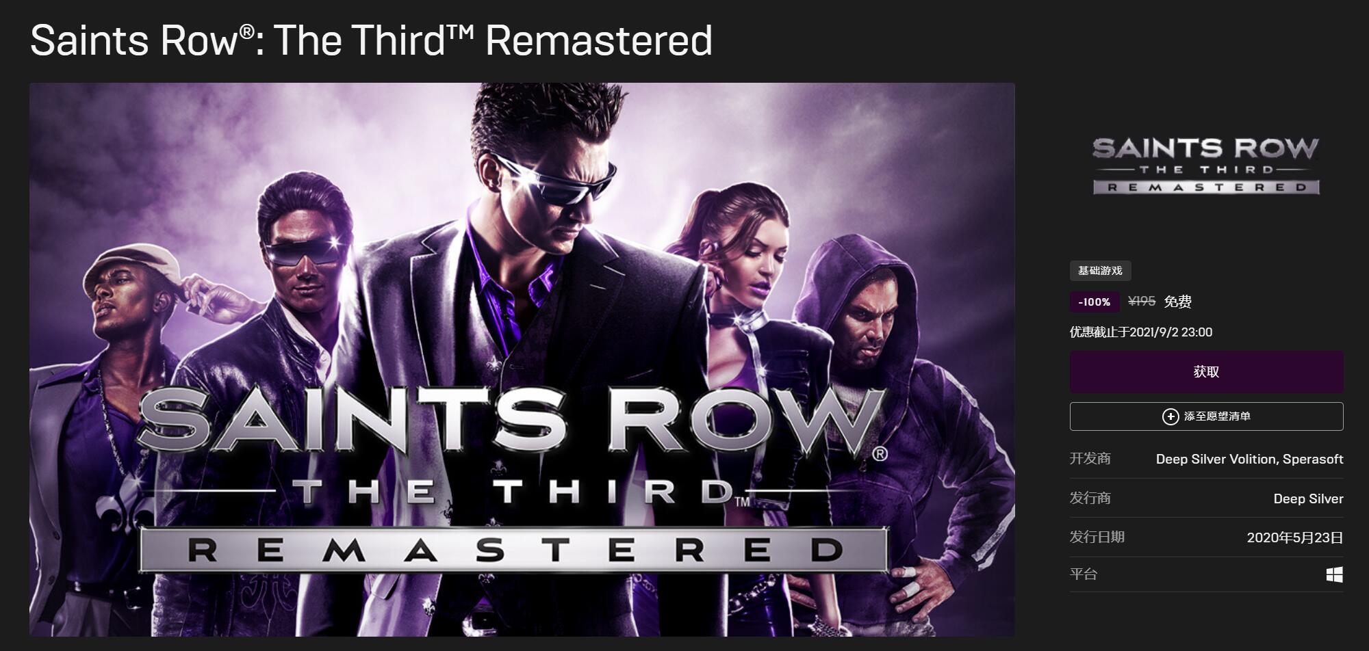Viewport: 1369px width, 651px height.
Task: Click the Saints Row page title text
Action: pos(371,40)
